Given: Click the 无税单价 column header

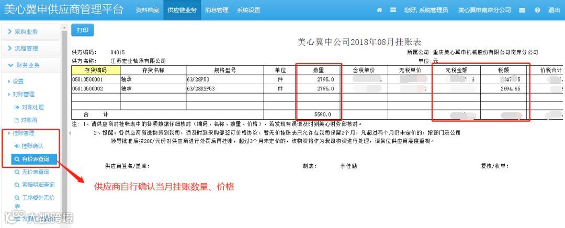Looking at the screenshot, I should (410, 70).
